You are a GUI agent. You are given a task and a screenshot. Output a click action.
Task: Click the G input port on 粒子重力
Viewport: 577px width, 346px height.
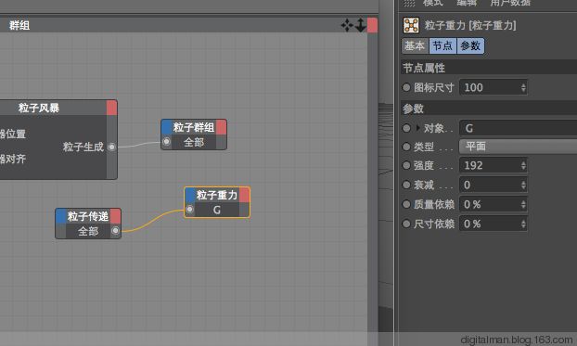189,209
